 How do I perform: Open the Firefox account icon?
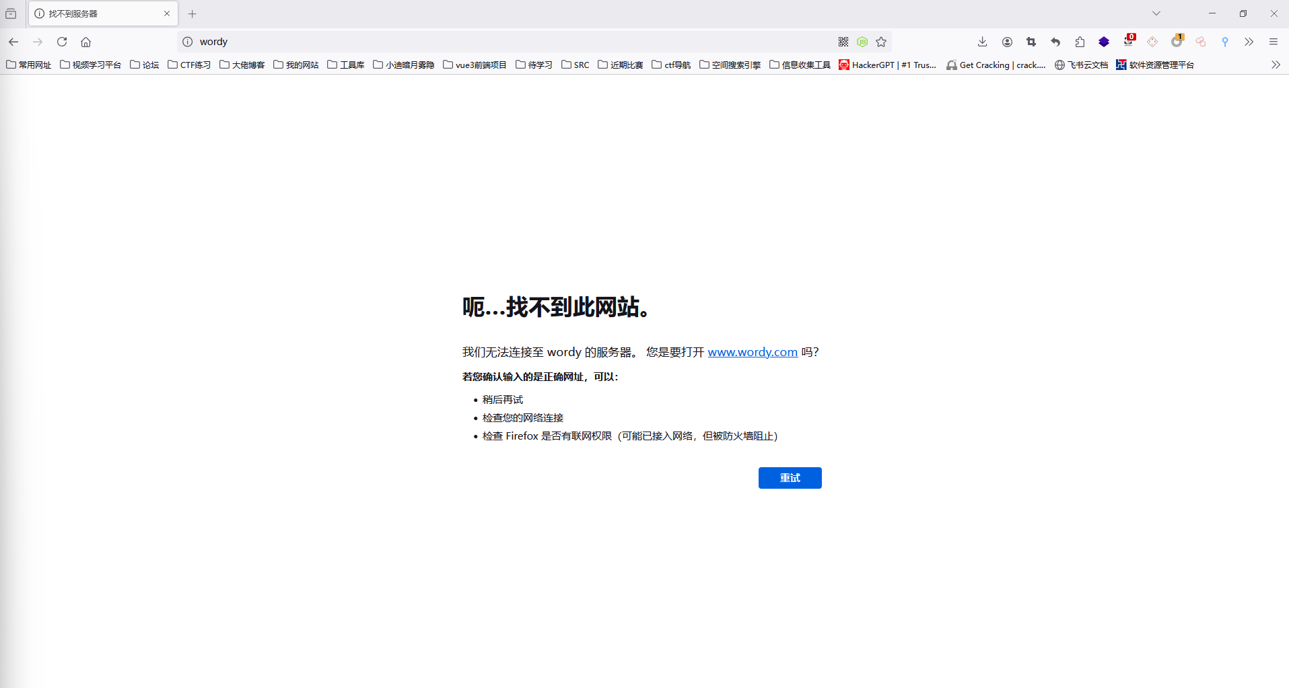tap(1007, 42)
